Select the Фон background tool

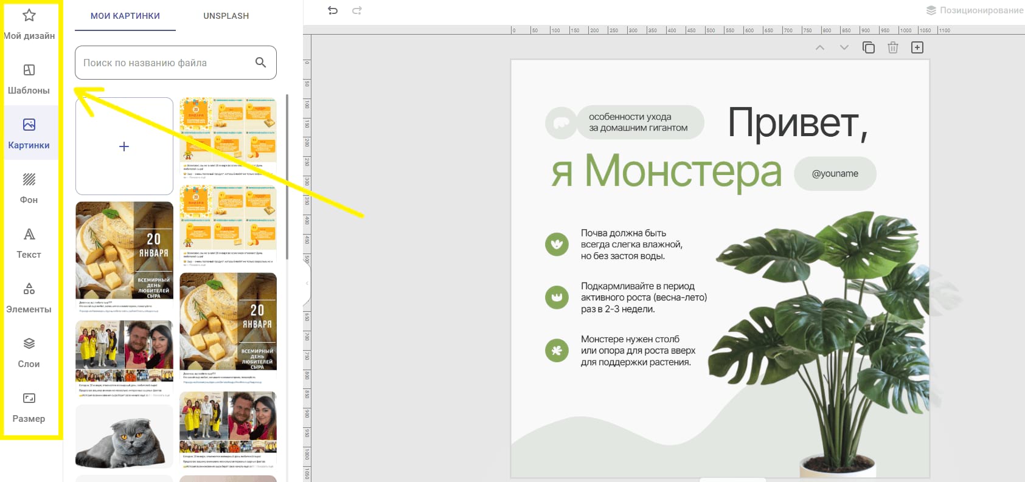pyautogui.click(x=29, y=188)
